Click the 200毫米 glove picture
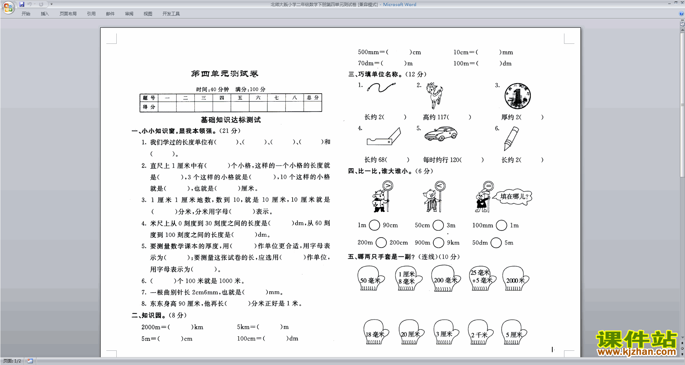This screenshot has height=365, width=685. coord(445,279)
